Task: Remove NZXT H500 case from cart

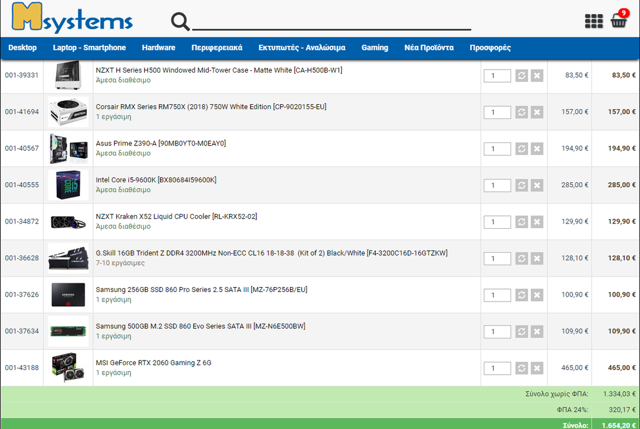Action: tap(537, 76)
